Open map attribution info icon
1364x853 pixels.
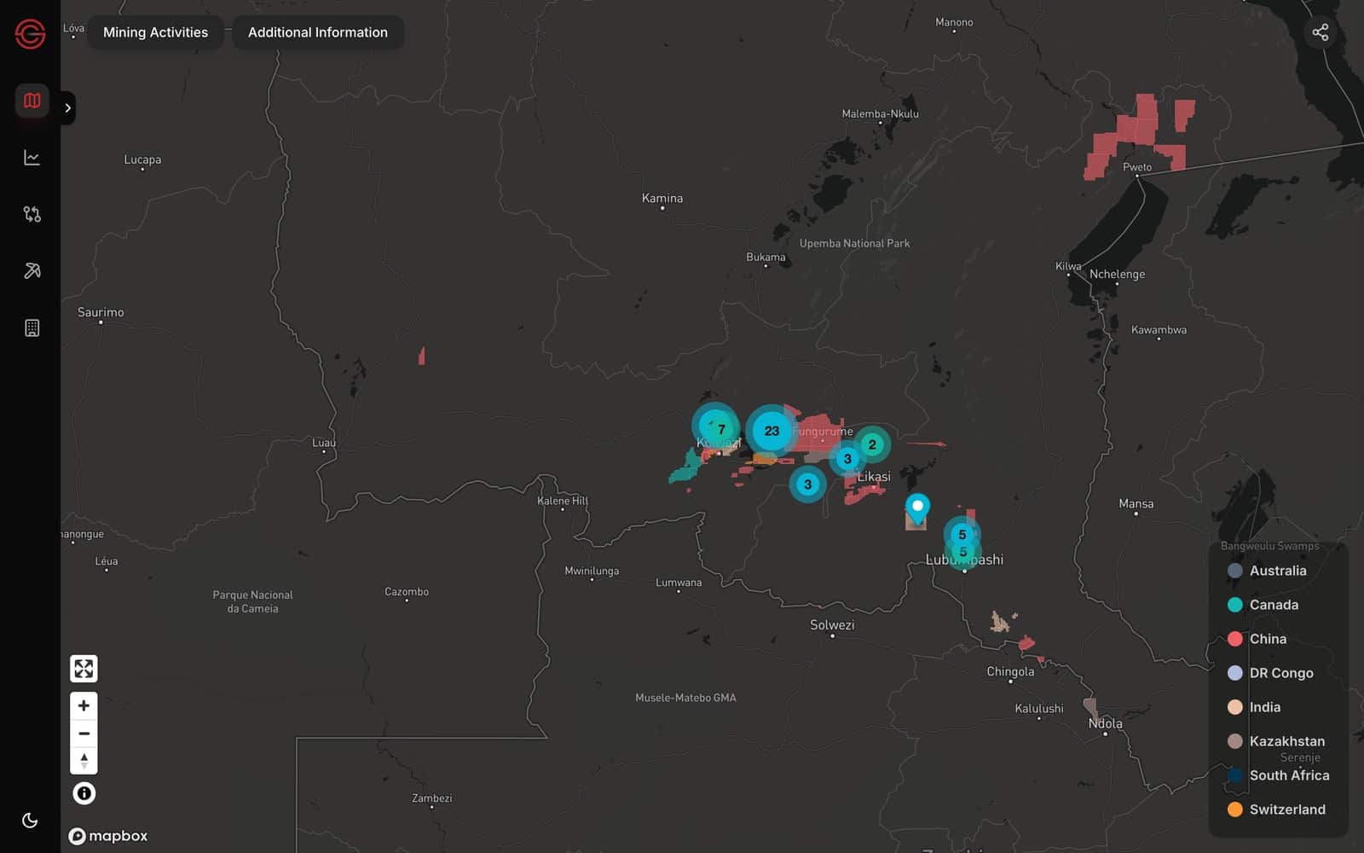(x=84, y=793)
